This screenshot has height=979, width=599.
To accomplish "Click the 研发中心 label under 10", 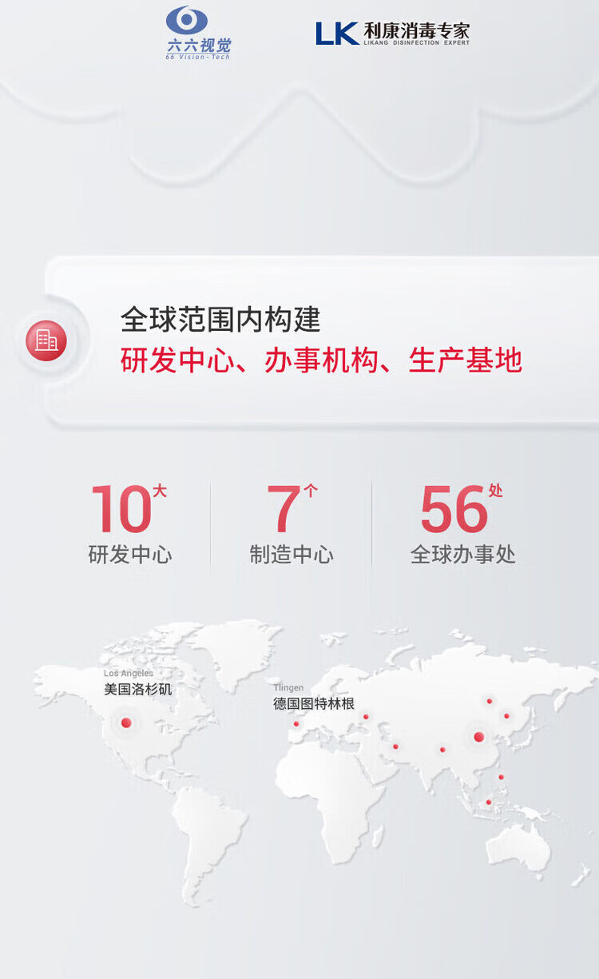I will click(x=130, y=555).
